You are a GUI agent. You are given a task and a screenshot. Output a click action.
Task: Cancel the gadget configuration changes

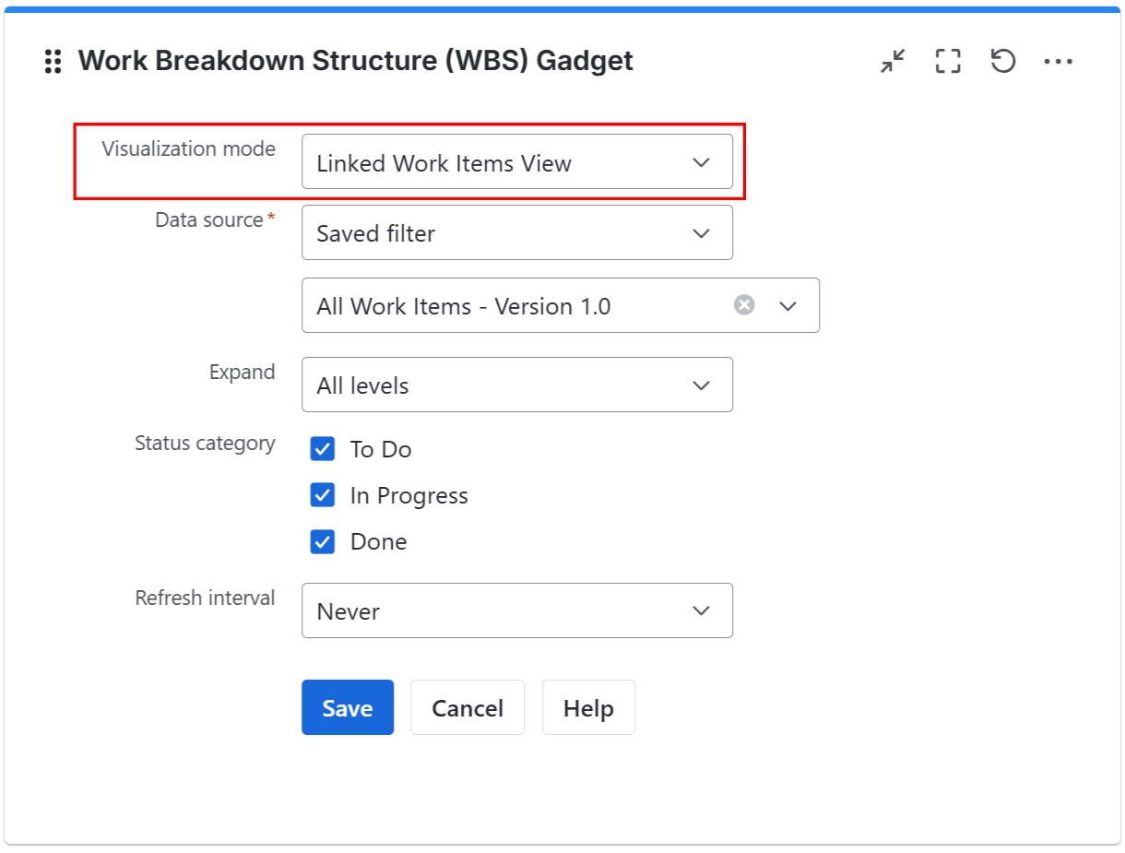click(468, 707)
